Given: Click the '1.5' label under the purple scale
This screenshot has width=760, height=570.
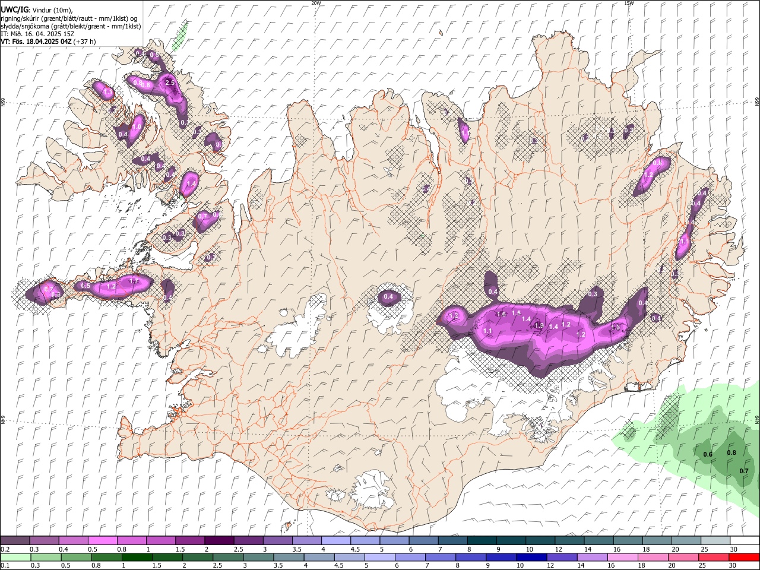Looking at the screenshot, I should click(180, 549).
